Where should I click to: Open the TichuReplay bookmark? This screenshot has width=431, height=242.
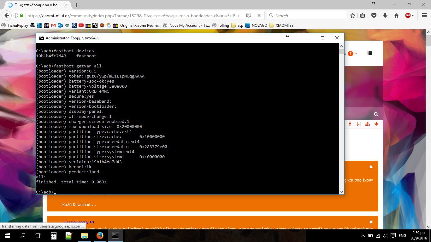pyautogui.click(x=15, y=26)
